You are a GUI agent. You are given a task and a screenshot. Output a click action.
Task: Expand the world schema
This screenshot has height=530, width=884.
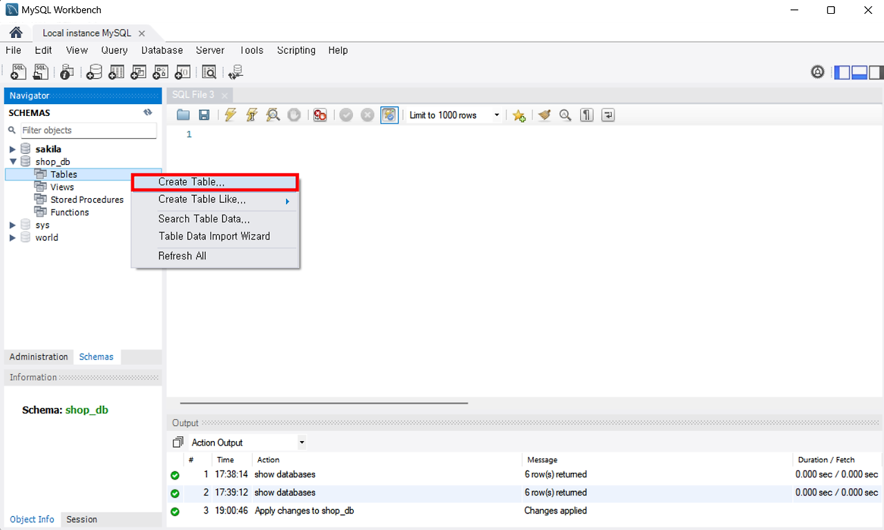pos(12,237)
